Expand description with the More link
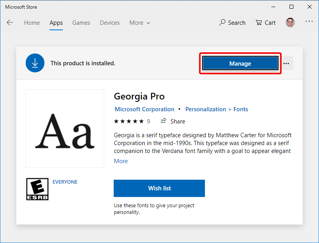 (121, 161)
